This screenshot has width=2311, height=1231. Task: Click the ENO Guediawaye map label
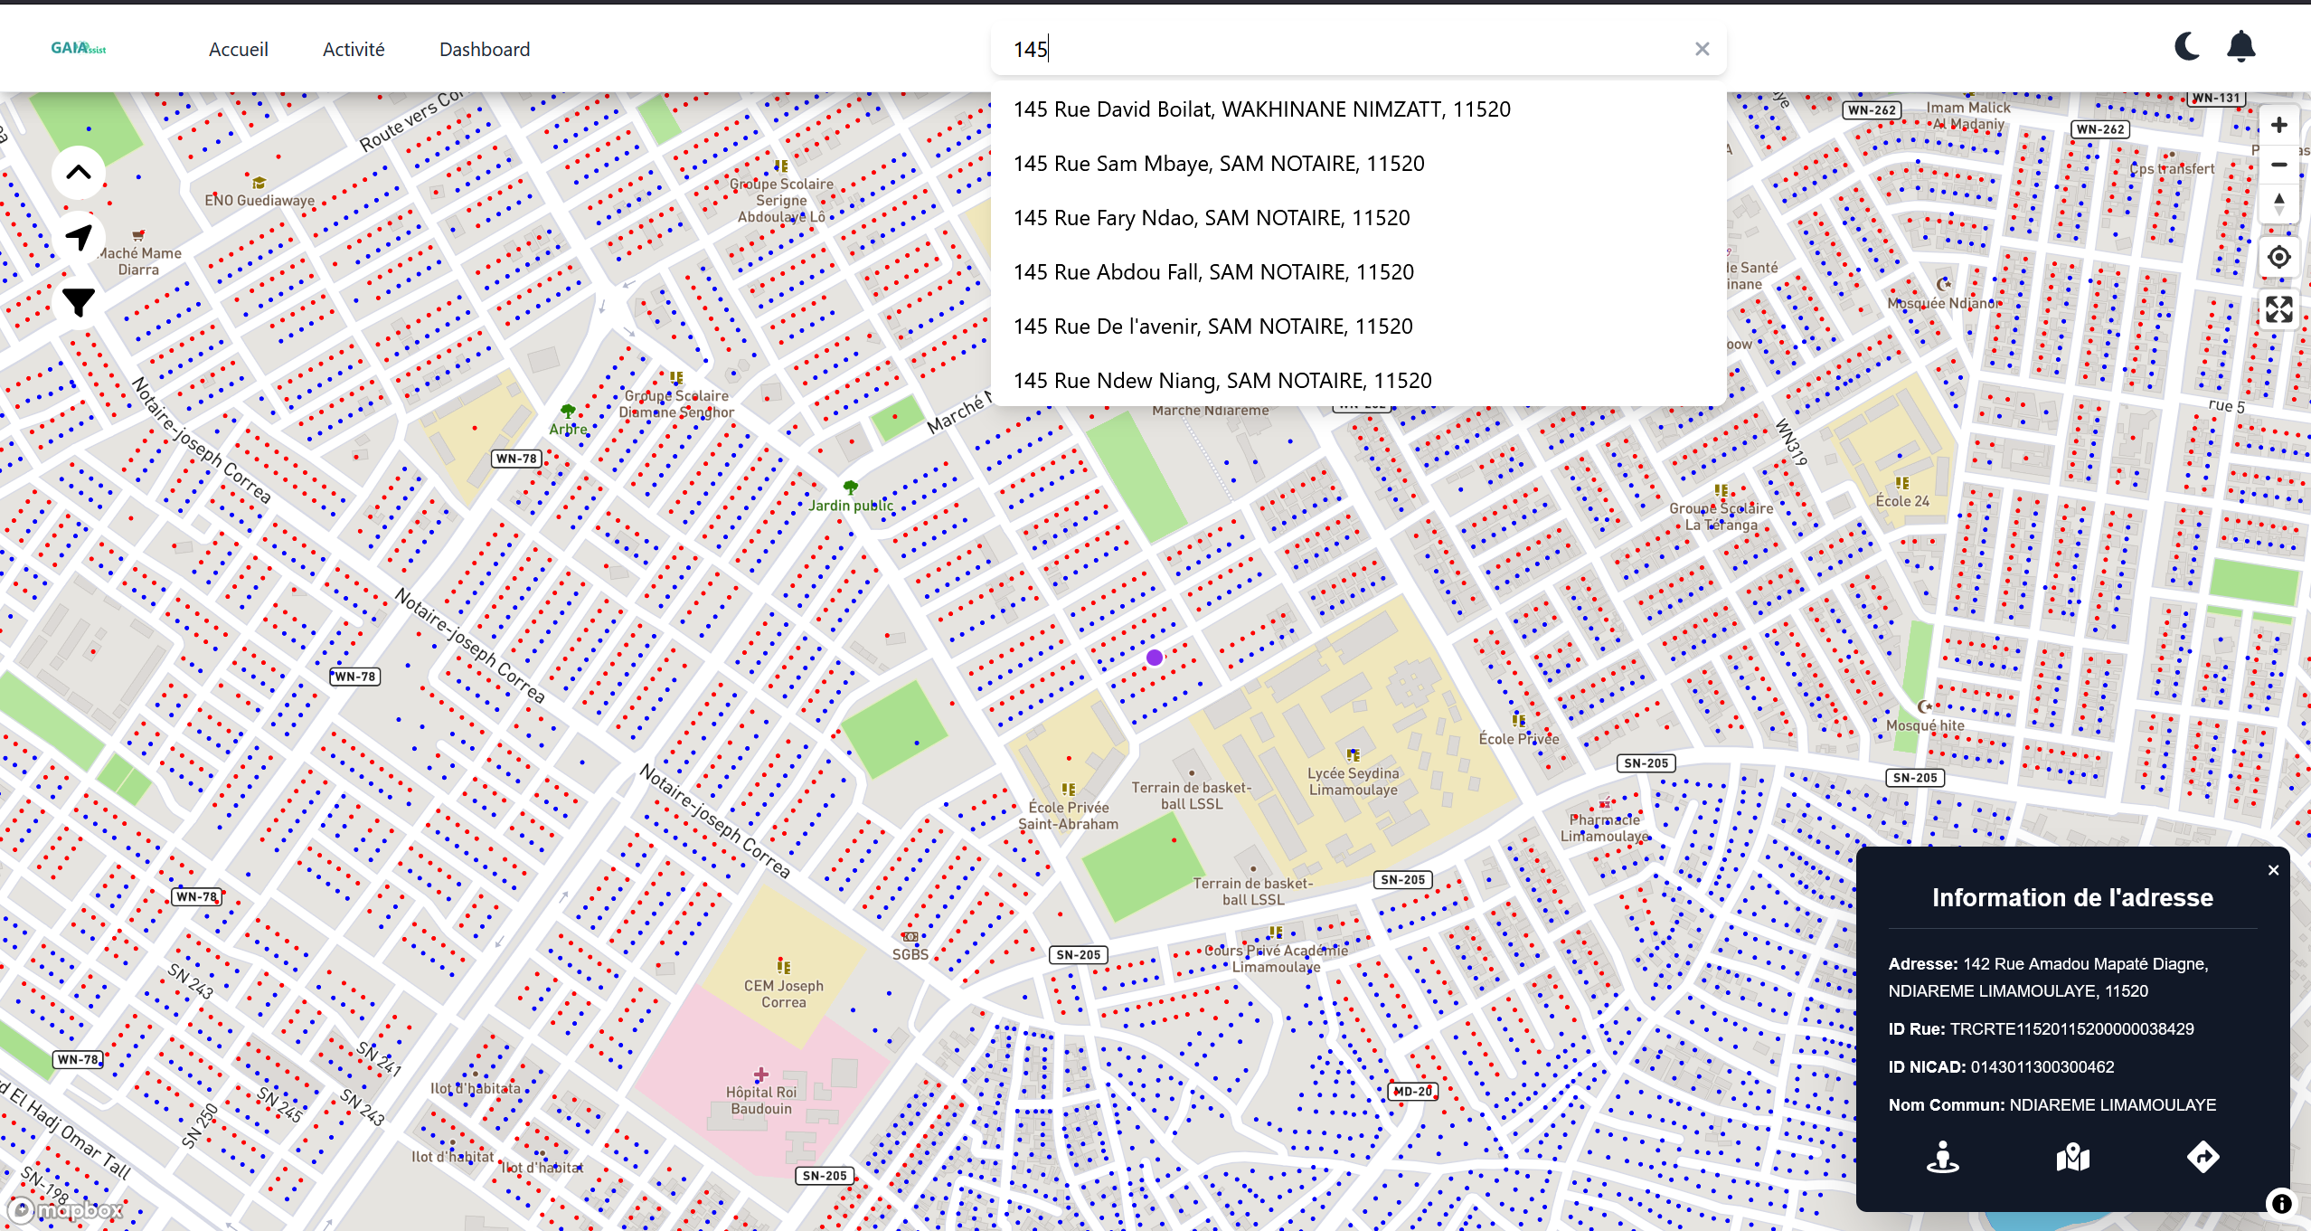pyautogui.click(x=259, y=201)
